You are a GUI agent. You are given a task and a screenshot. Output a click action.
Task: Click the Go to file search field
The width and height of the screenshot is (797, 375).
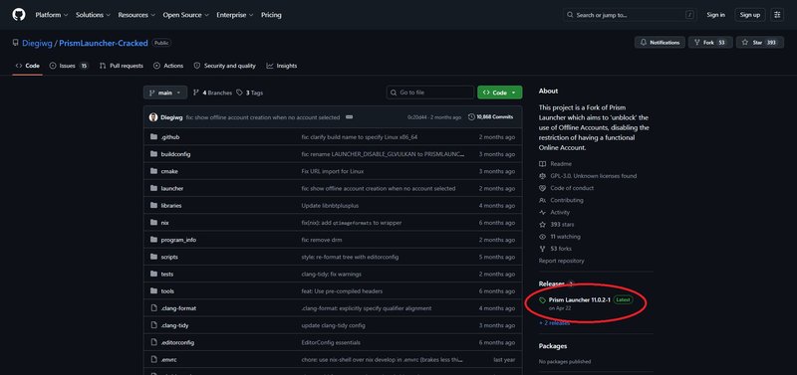[430, 93]
